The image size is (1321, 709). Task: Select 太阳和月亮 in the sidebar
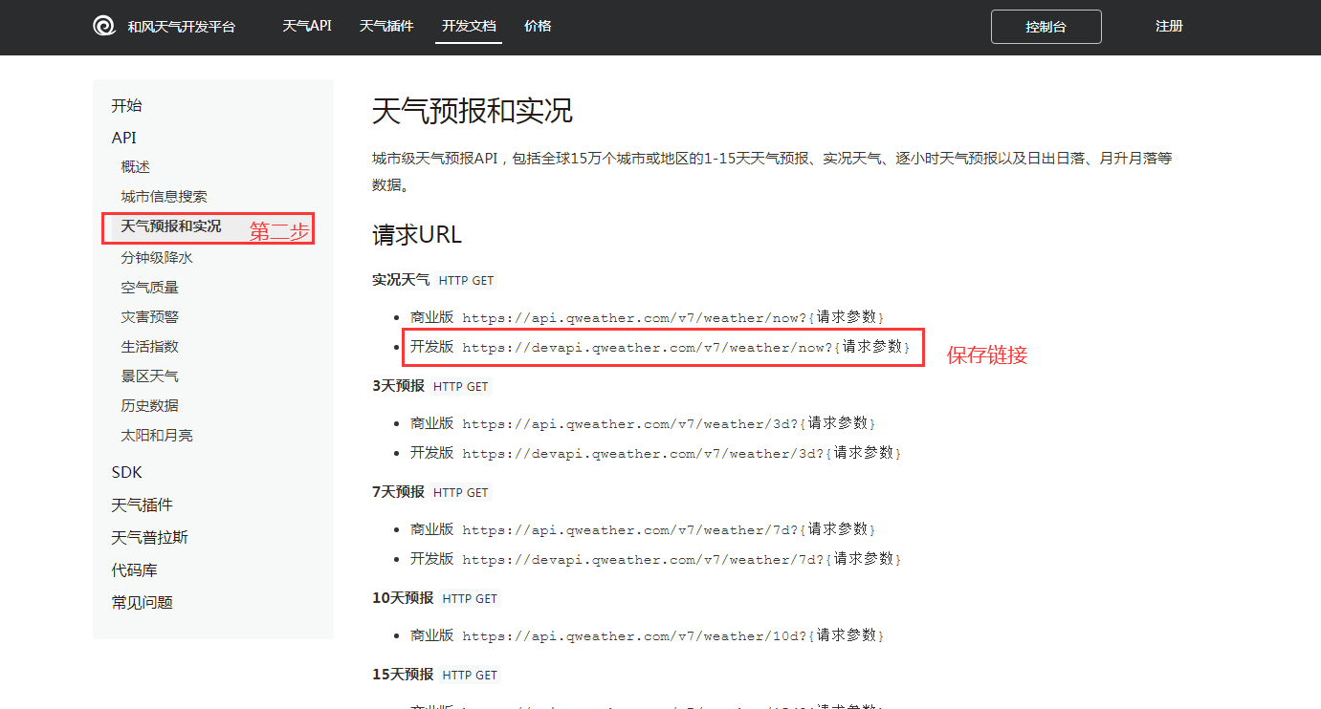(x=157, y=436)
